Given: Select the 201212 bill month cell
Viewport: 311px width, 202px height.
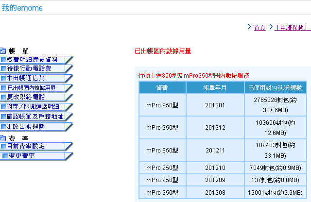Looking at the screenshot, I should point(215,128).
